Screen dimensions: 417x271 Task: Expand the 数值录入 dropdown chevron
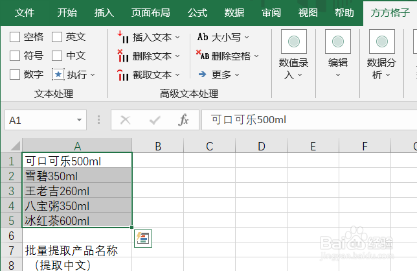(300, 75)
